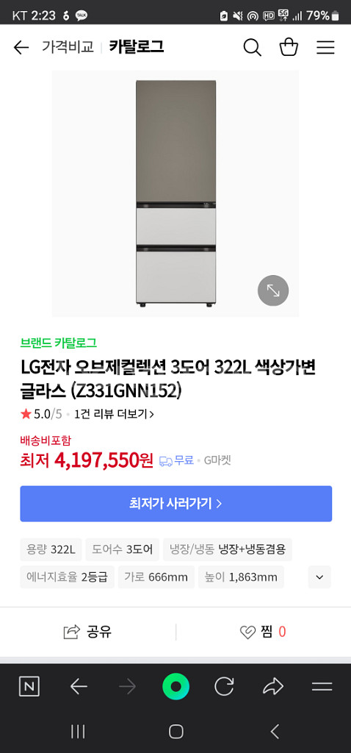This screenshot has width=351, height=753.
Task: Expand the product specs chevron
Action: [320, 577]
